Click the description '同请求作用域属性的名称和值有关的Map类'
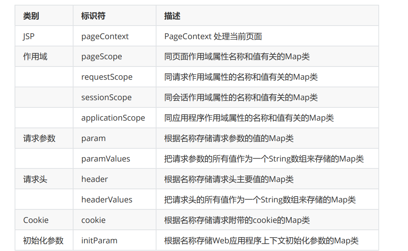The height and width of the screenshot is (251, 408). click(x=241, y=77)
